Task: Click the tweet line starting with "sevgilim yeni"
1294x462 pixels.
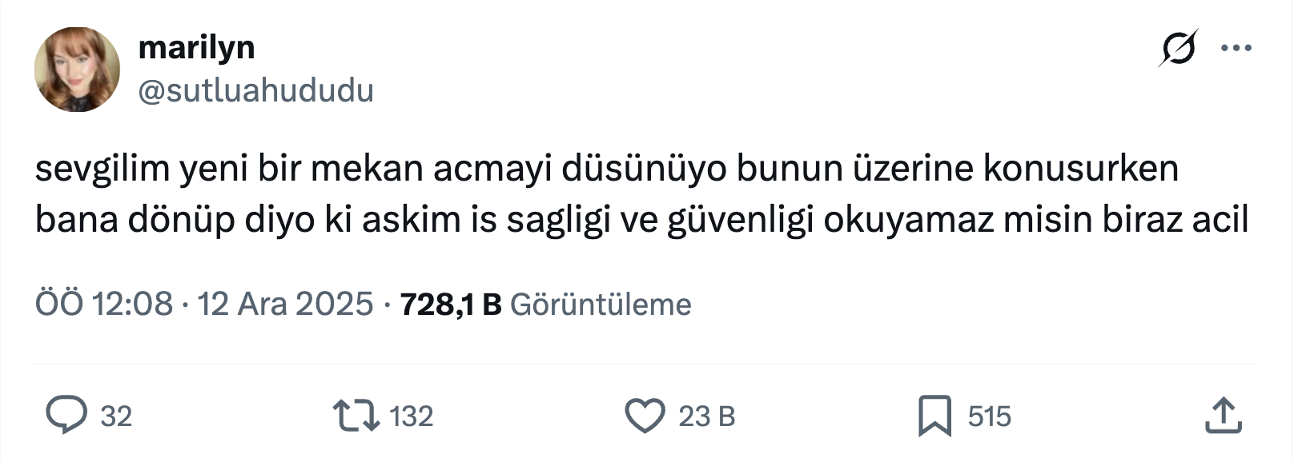Action: [606, 169]
